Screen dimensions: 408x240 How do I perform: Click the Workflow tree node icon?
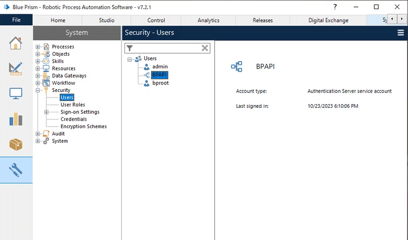[46, 83]
